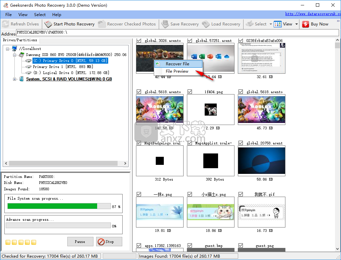341x260 pixels.
Task: Select D: Logical Drive 0 tree row
Action: [71, 73]
